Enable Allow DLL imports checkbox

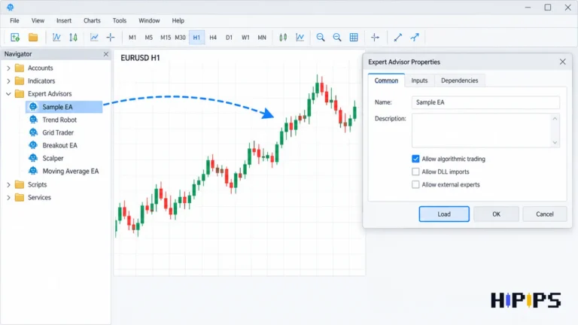coord(415,172)
